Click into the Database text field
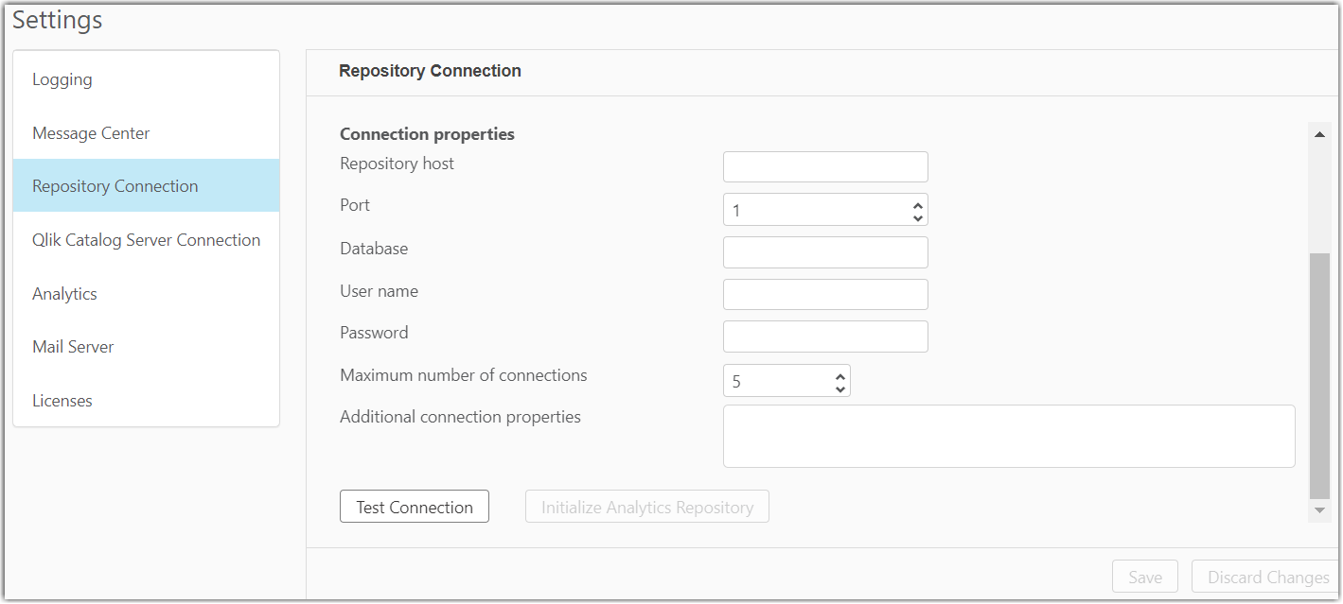1343x604 pixels. tap(824, 252)
